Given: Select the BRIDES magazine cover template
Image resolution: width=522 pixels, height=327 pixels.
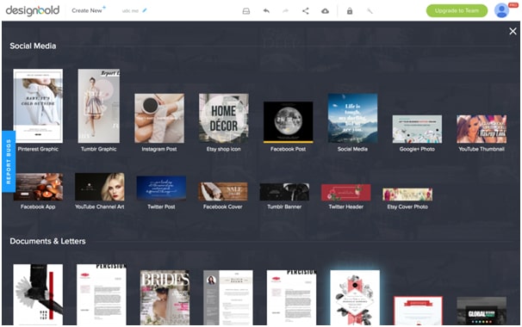Looking at the screenshot, I should pos(165,298).
